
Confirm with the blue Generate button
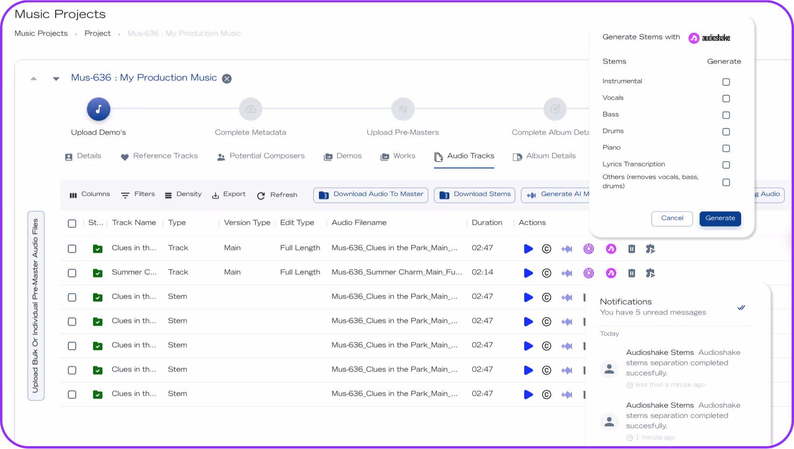[720, 219]
